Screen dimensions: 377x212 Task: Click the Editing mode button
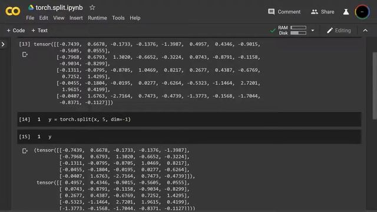pos(339,31)
